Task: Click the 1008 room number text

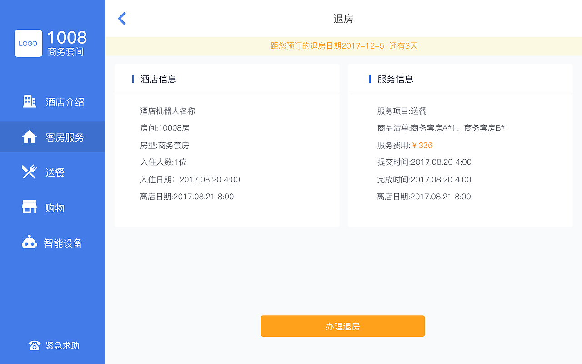Action: click(67, 37)
